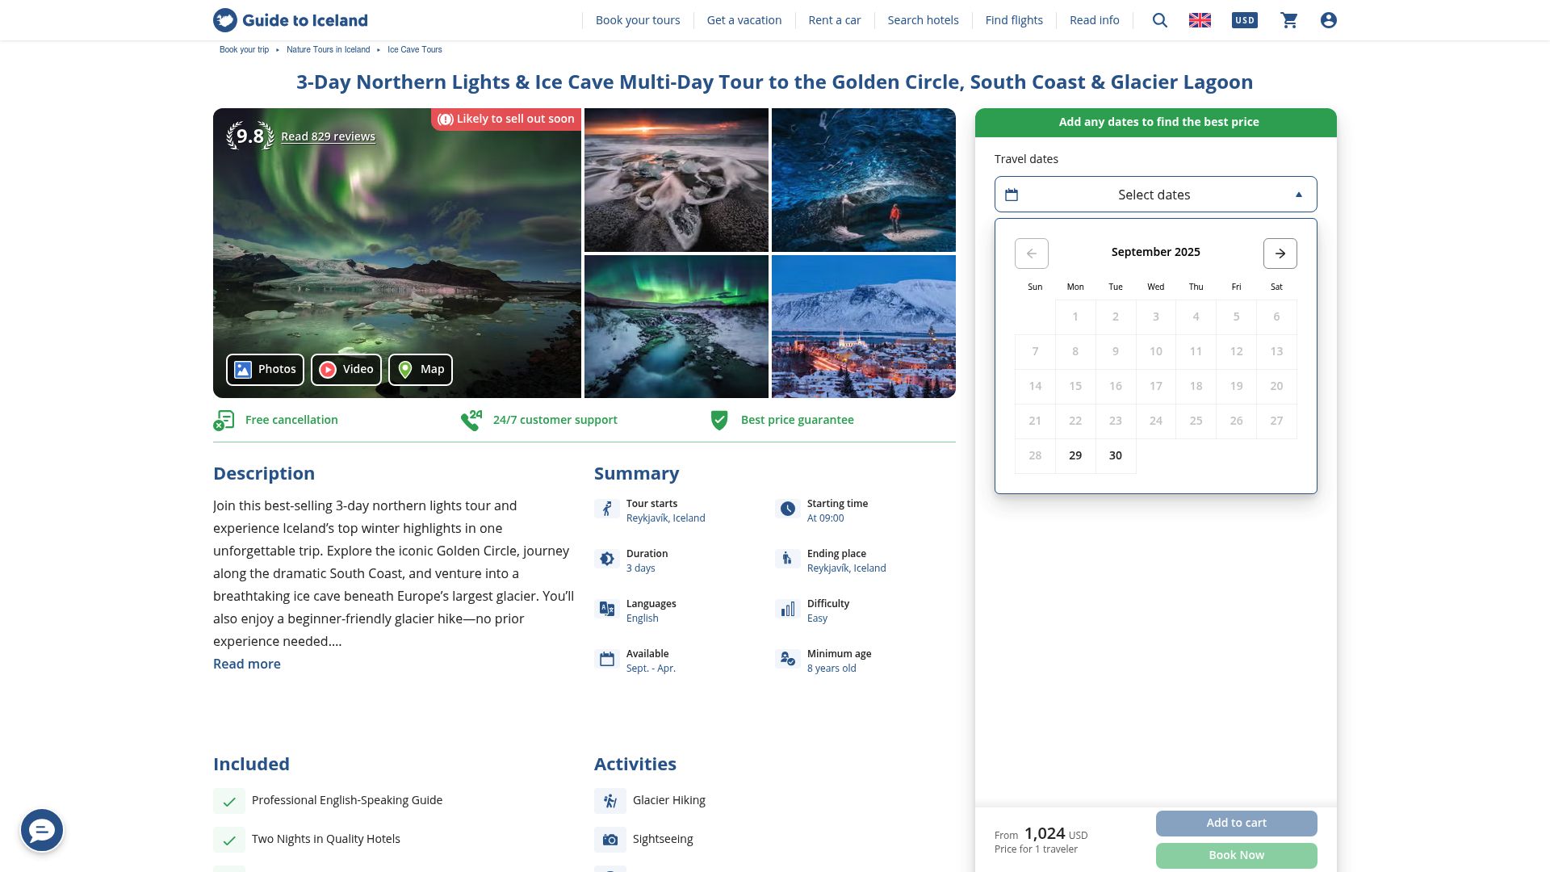The width and height of the screenshot is (1550, 872).
Task: Select September 29 in calendar
Action: click(1075, 456)
